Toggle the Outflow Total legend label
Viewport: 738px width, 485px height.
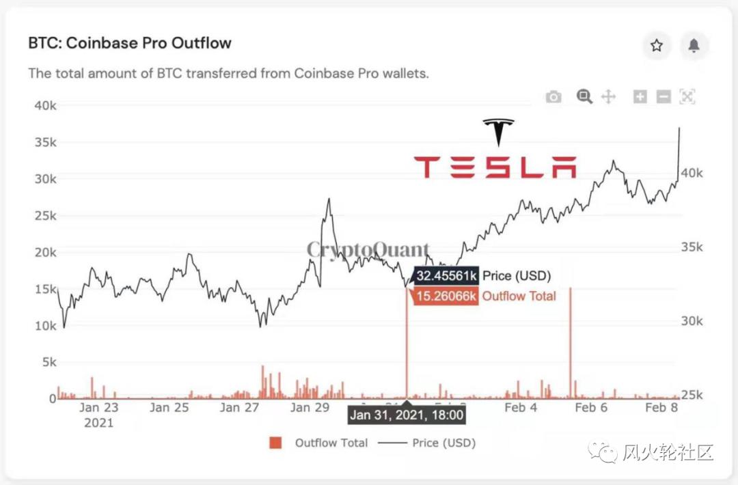coord(331,443)
